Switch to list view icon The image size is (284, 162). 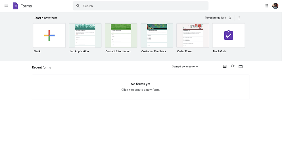[x=225, y=67]
